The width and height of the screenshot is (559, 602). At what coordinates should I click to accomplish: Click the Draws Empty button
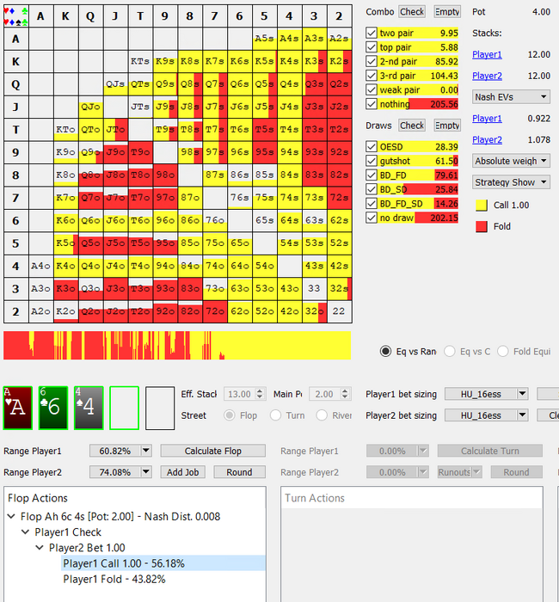[x=447, y=126]
